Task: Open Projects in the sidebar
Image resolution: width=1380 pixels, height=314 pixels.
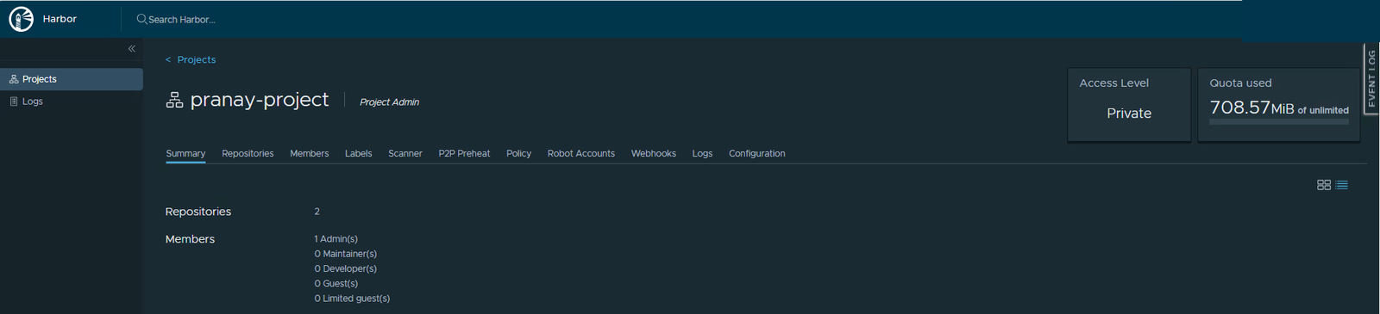Action: [x=72, y=79]
